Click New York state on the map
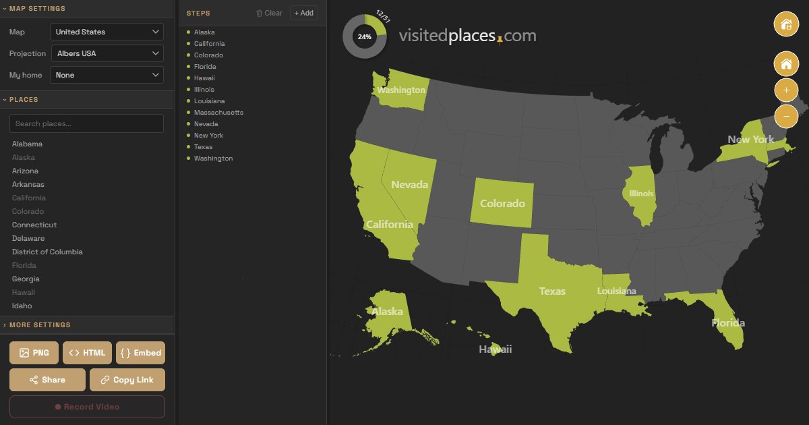This screenshot has width=809, height=425. click(748, 142)
